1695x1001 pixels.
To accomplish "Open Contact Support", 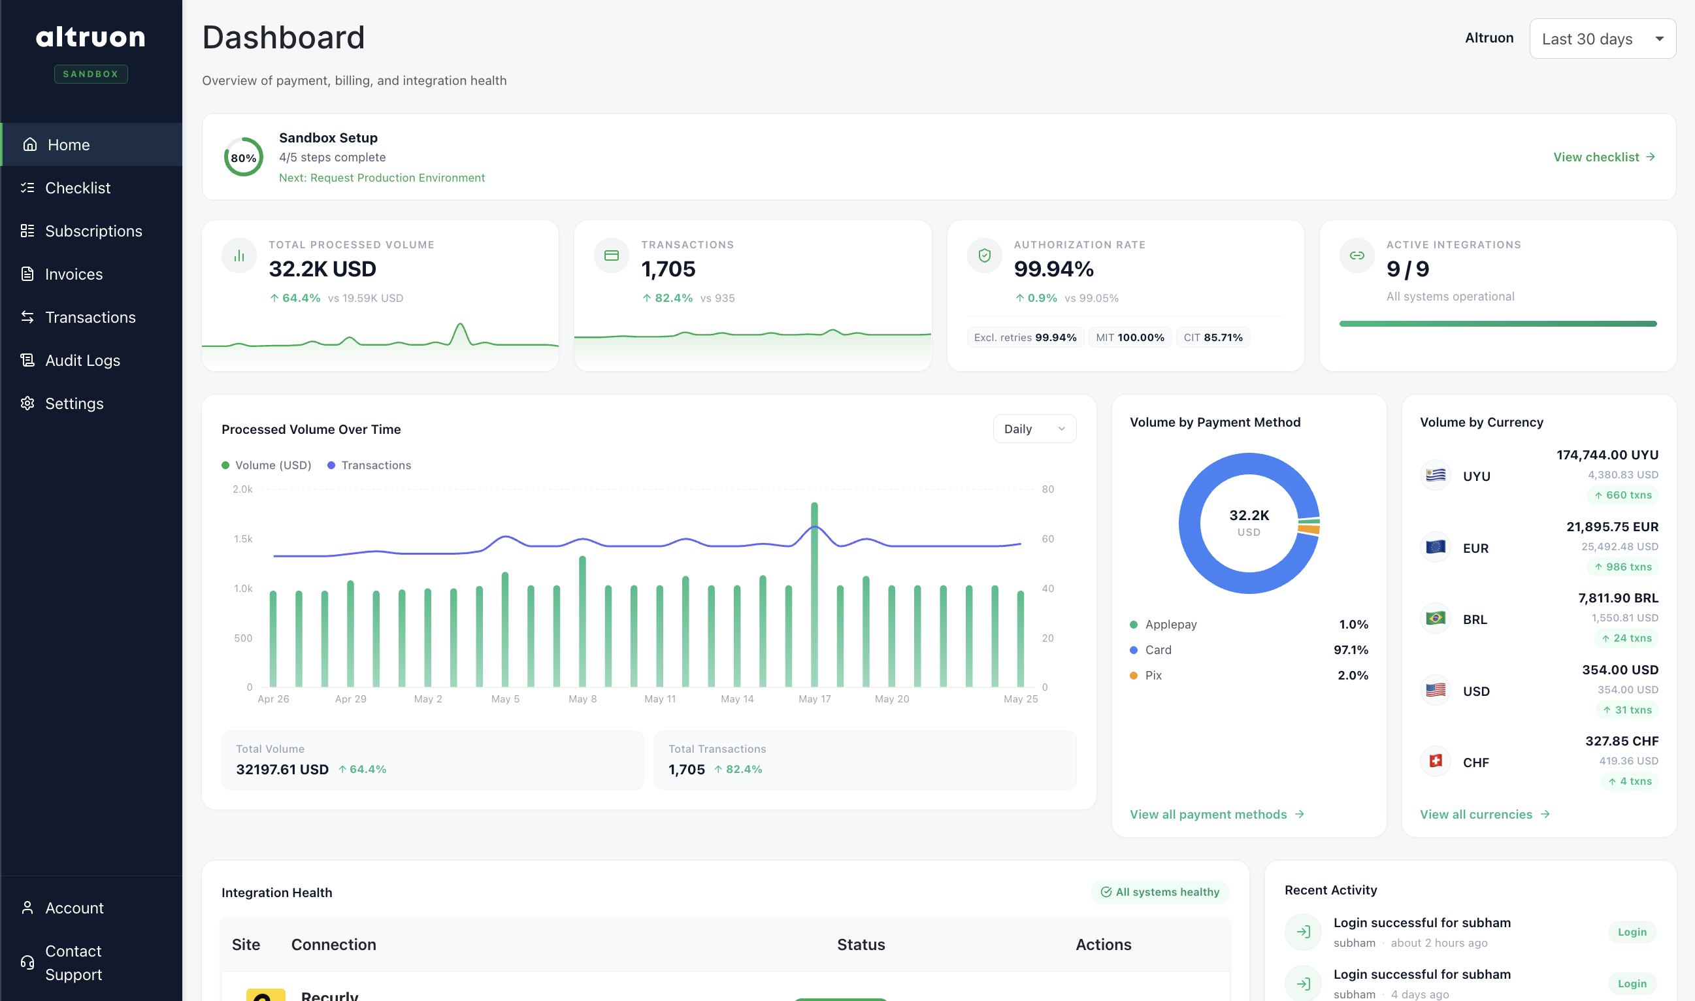I will [x=91, y=962].
